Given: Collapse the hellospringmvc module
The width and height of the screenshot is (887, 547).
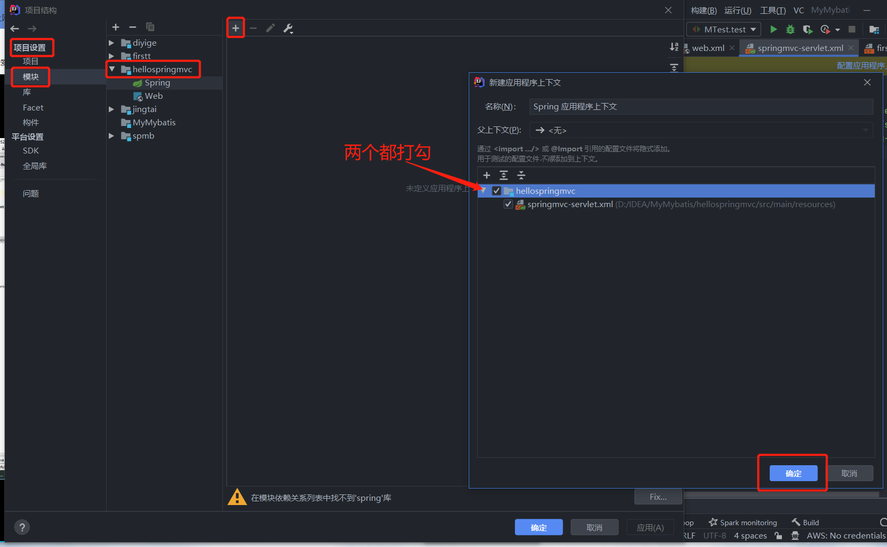Looking at the screenshot, I should pyautogui.click(x=112, y=70).
